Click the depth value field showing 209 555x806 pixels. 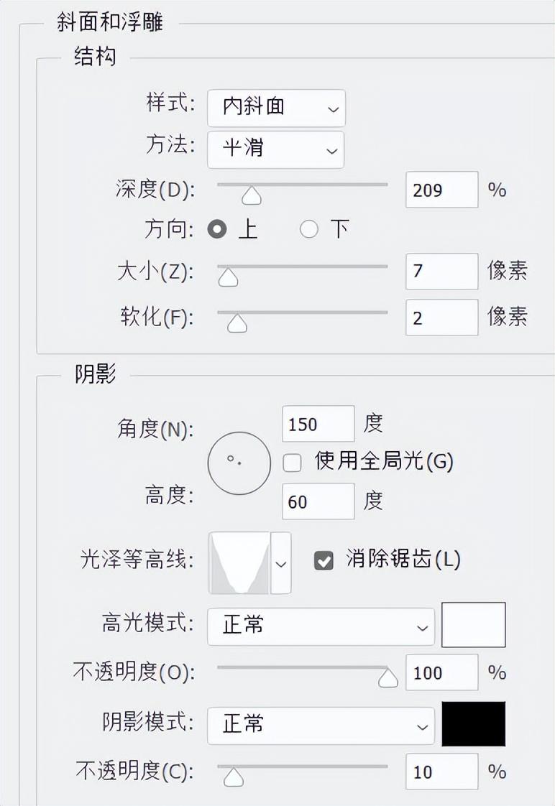(441, 190)
